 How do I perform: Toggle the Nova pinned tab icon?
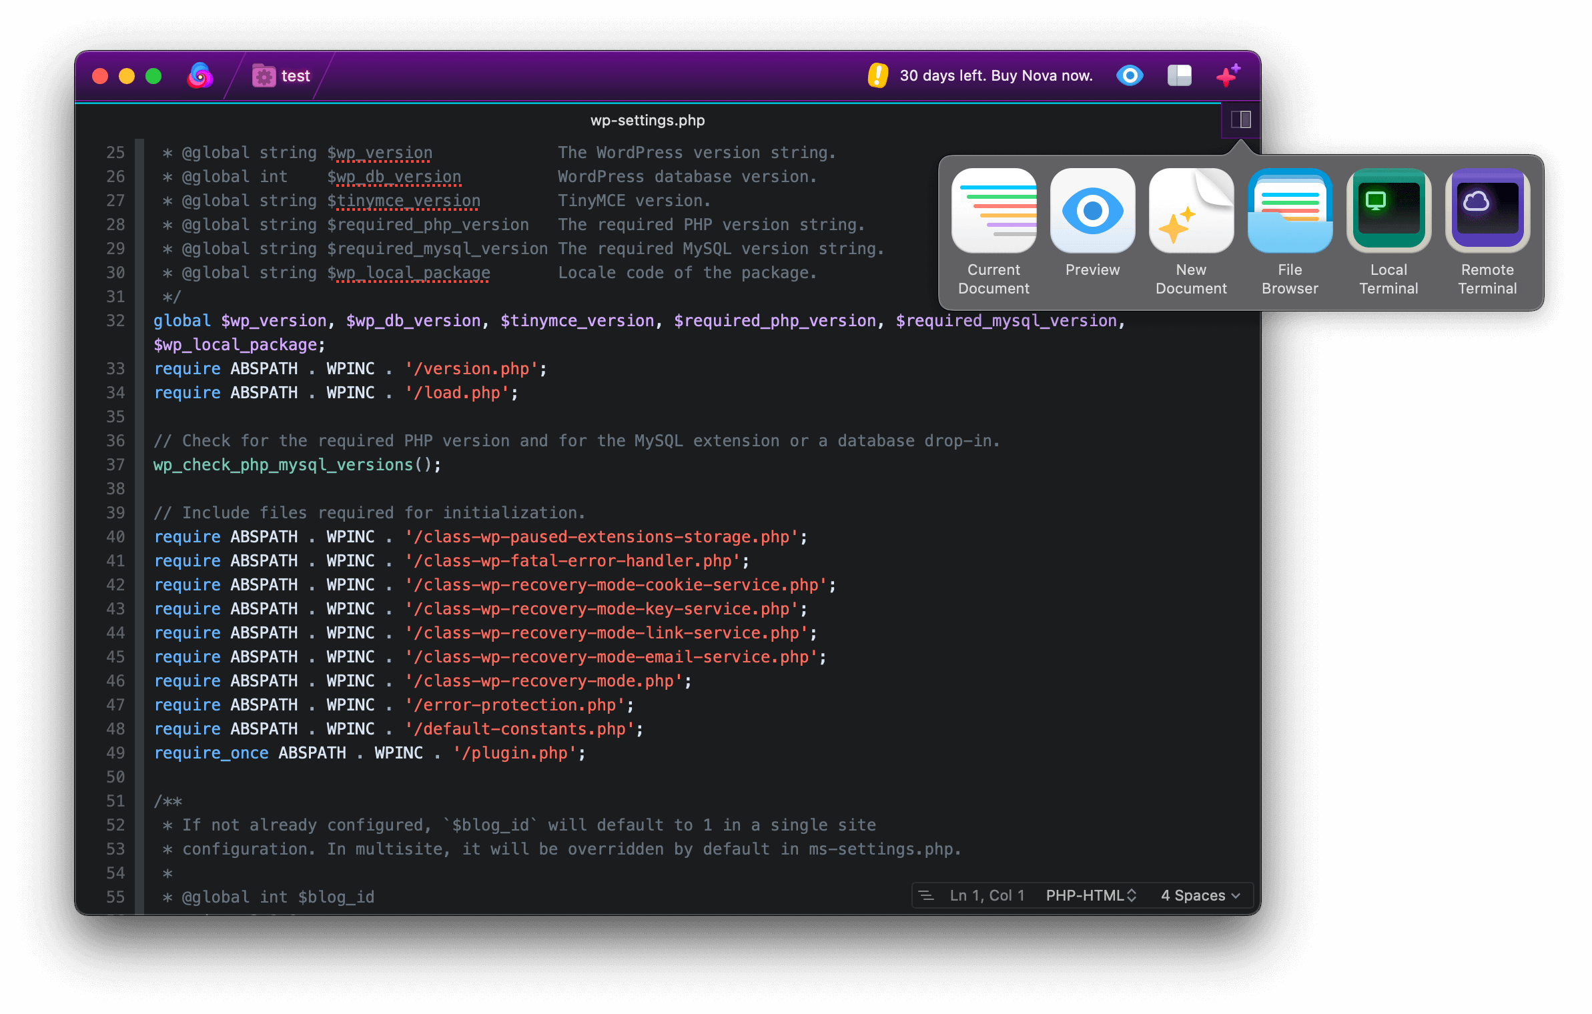[197, 75]
